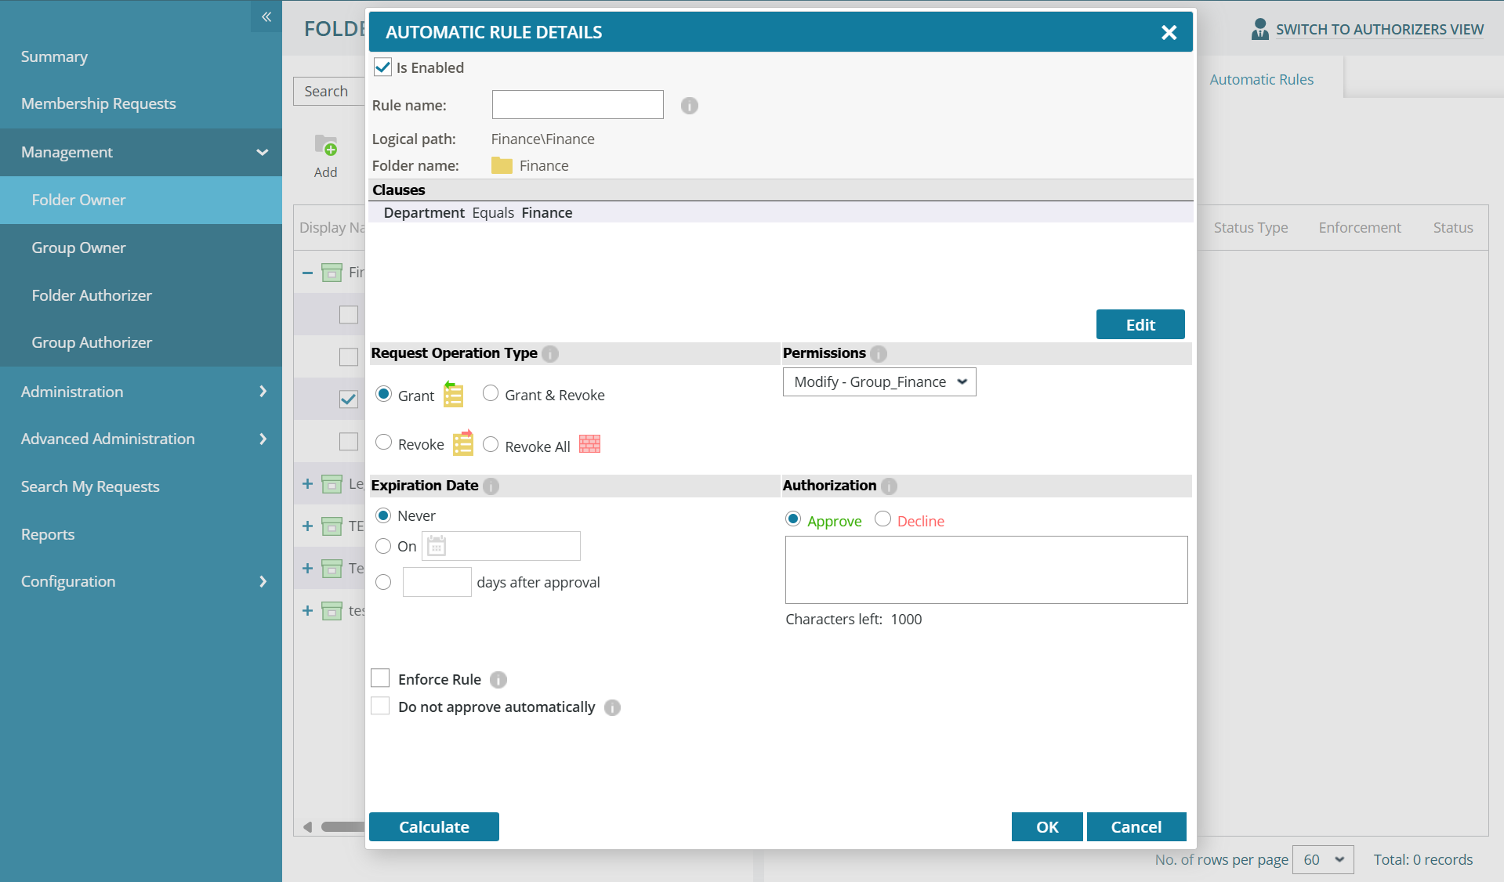
Task: Click the person icon near Switch to Authorizers View
Action: (1259, 28)
